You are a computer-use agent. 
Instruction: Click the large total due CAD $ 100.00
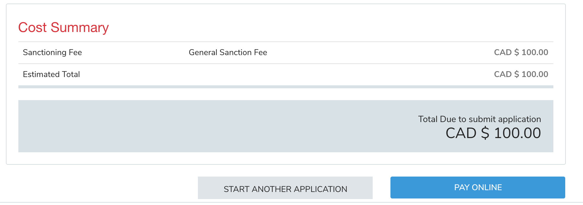tap(493, 133)
